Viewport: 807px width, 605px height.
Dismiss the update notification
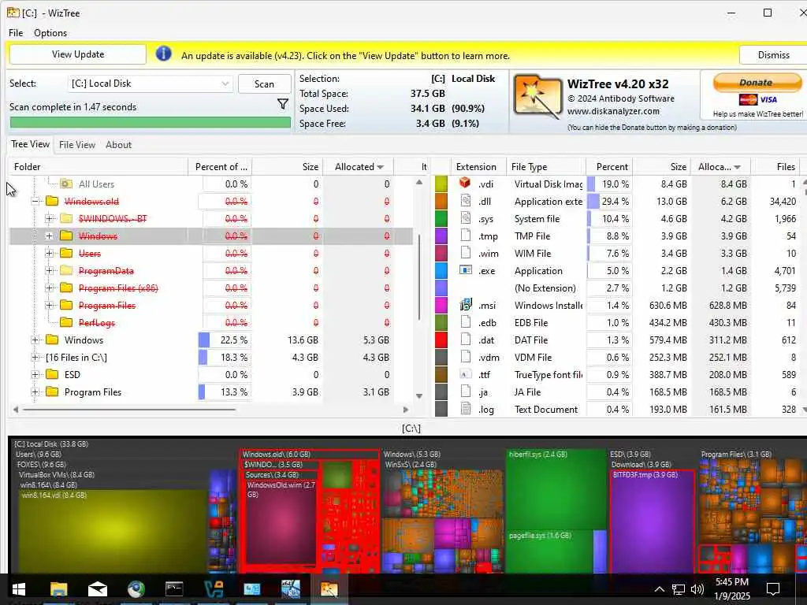coord(773,54)
